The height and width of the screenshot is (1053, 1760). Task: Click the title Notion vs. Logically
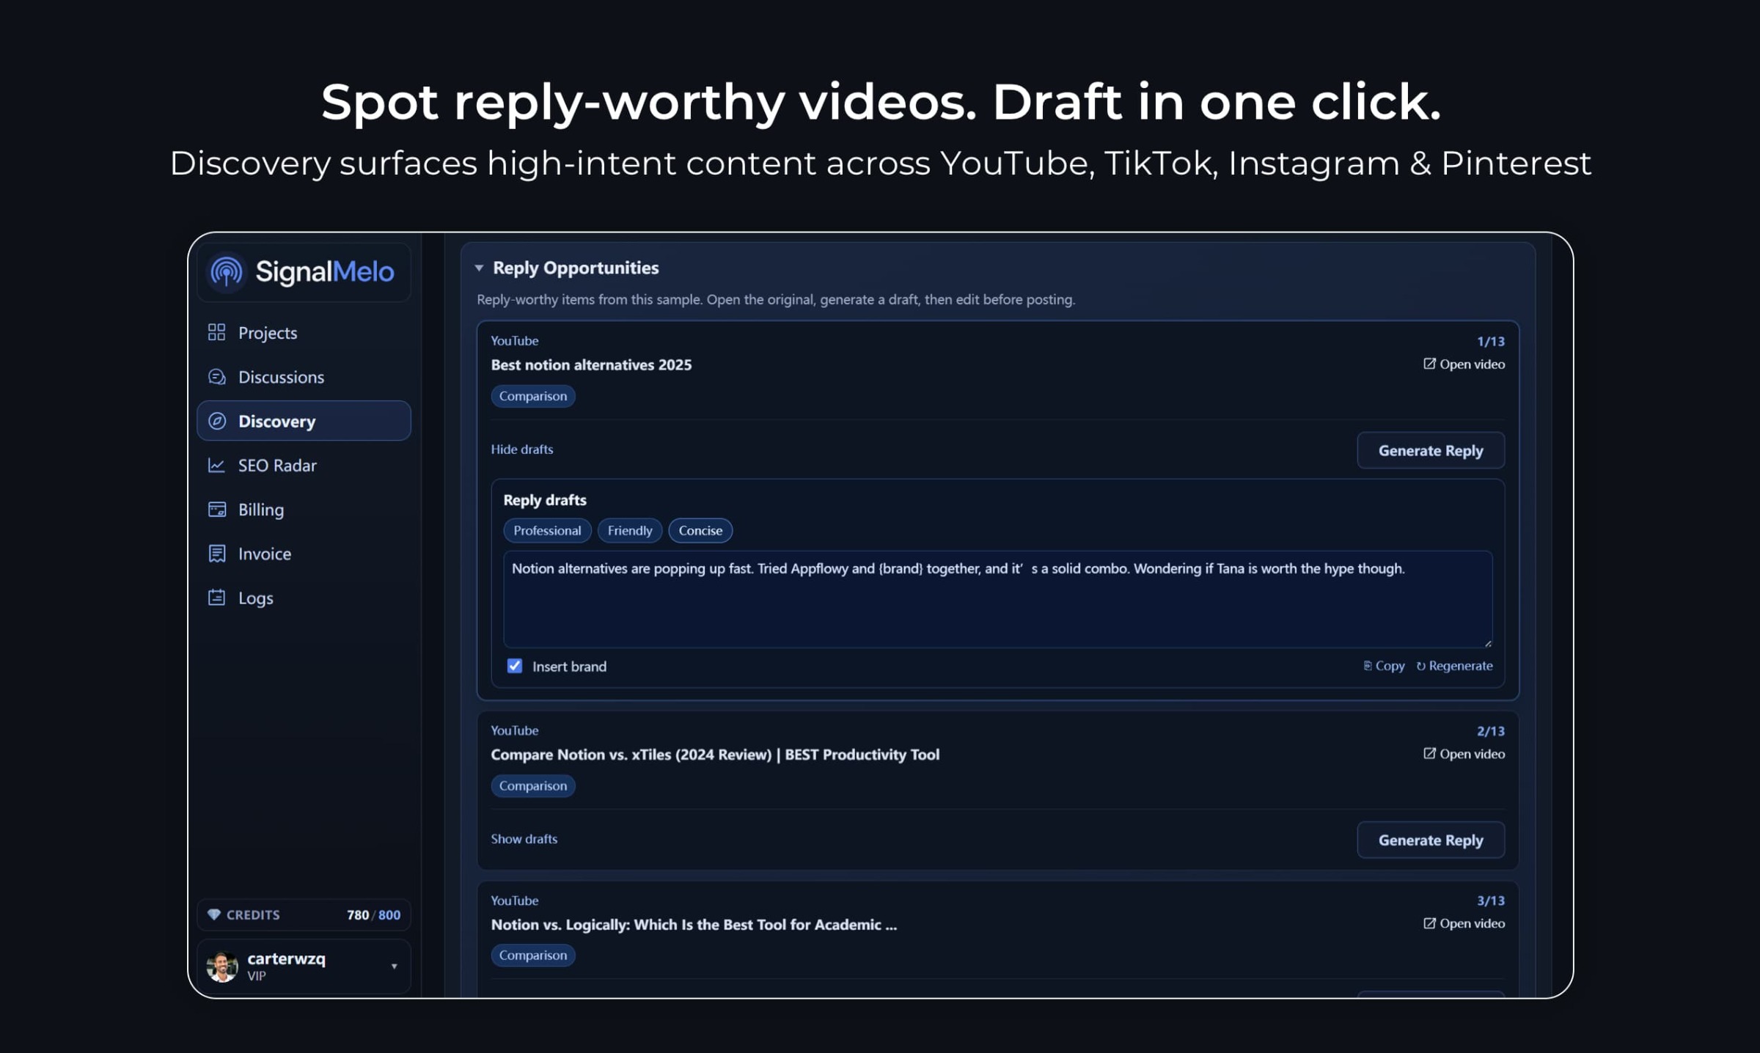tap(694, 924)
